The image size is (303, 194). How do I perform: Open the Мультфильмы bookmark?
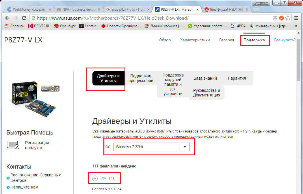(x=269, y=26)
